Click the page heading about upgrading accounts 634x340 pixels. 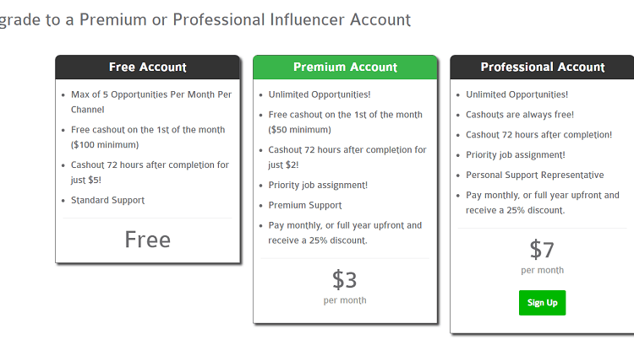point(205,19)
